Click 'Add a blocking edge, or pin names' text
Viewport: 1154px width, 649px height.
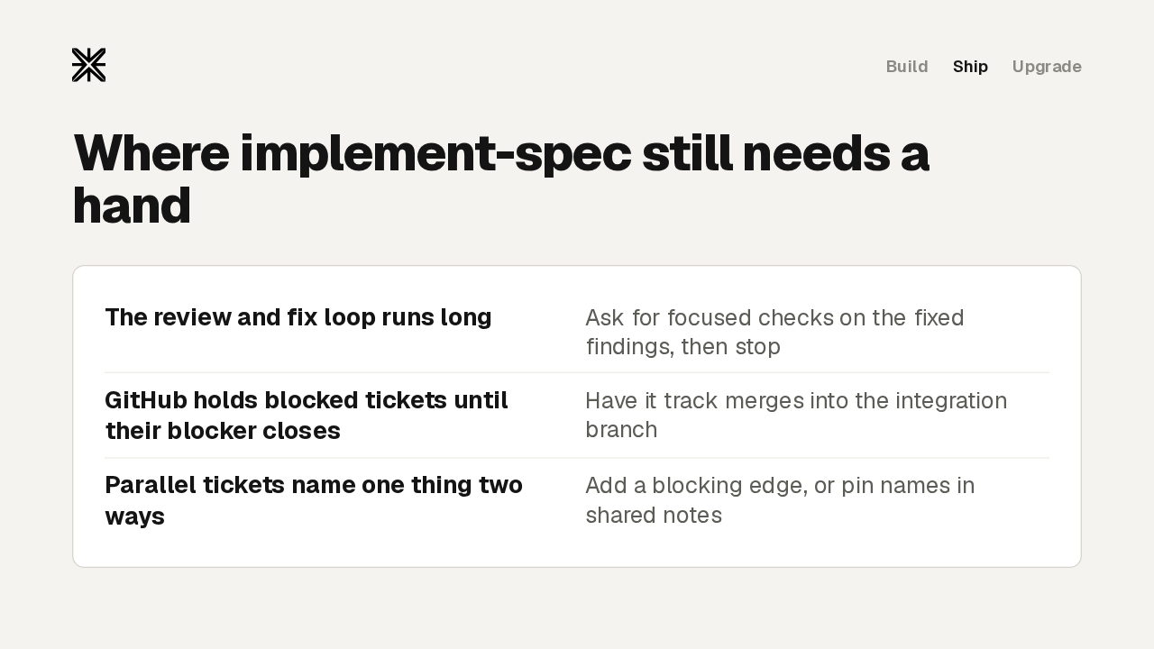tap(780, 486)
